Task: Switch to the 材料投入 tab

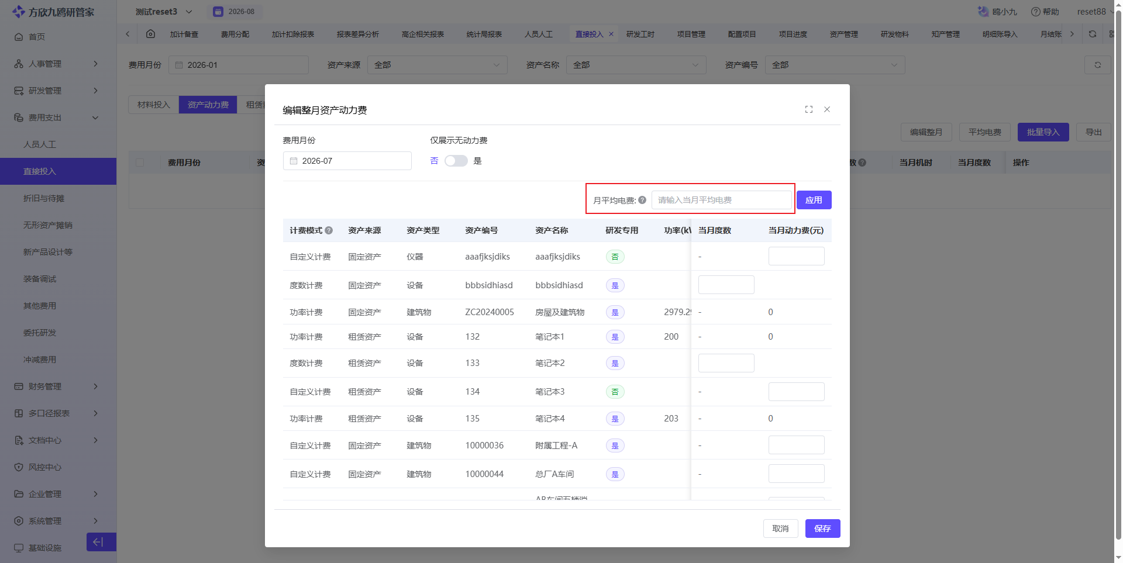Action: point(154,105)
